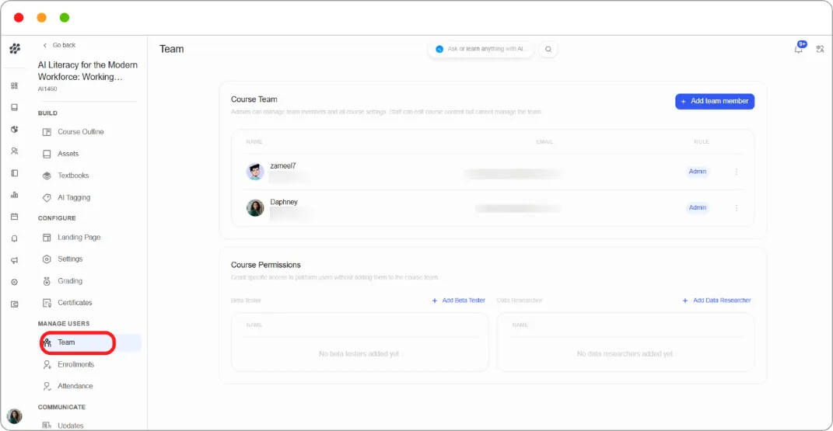Click the Course Team heading

(x=254, y=99)
